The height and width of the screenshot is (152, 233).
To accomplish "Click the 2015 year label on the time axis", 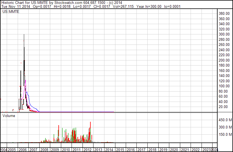I will (x=120, y=150).
